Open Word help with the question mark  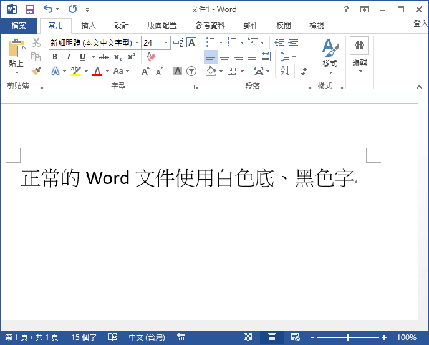[x=346, y=9]
